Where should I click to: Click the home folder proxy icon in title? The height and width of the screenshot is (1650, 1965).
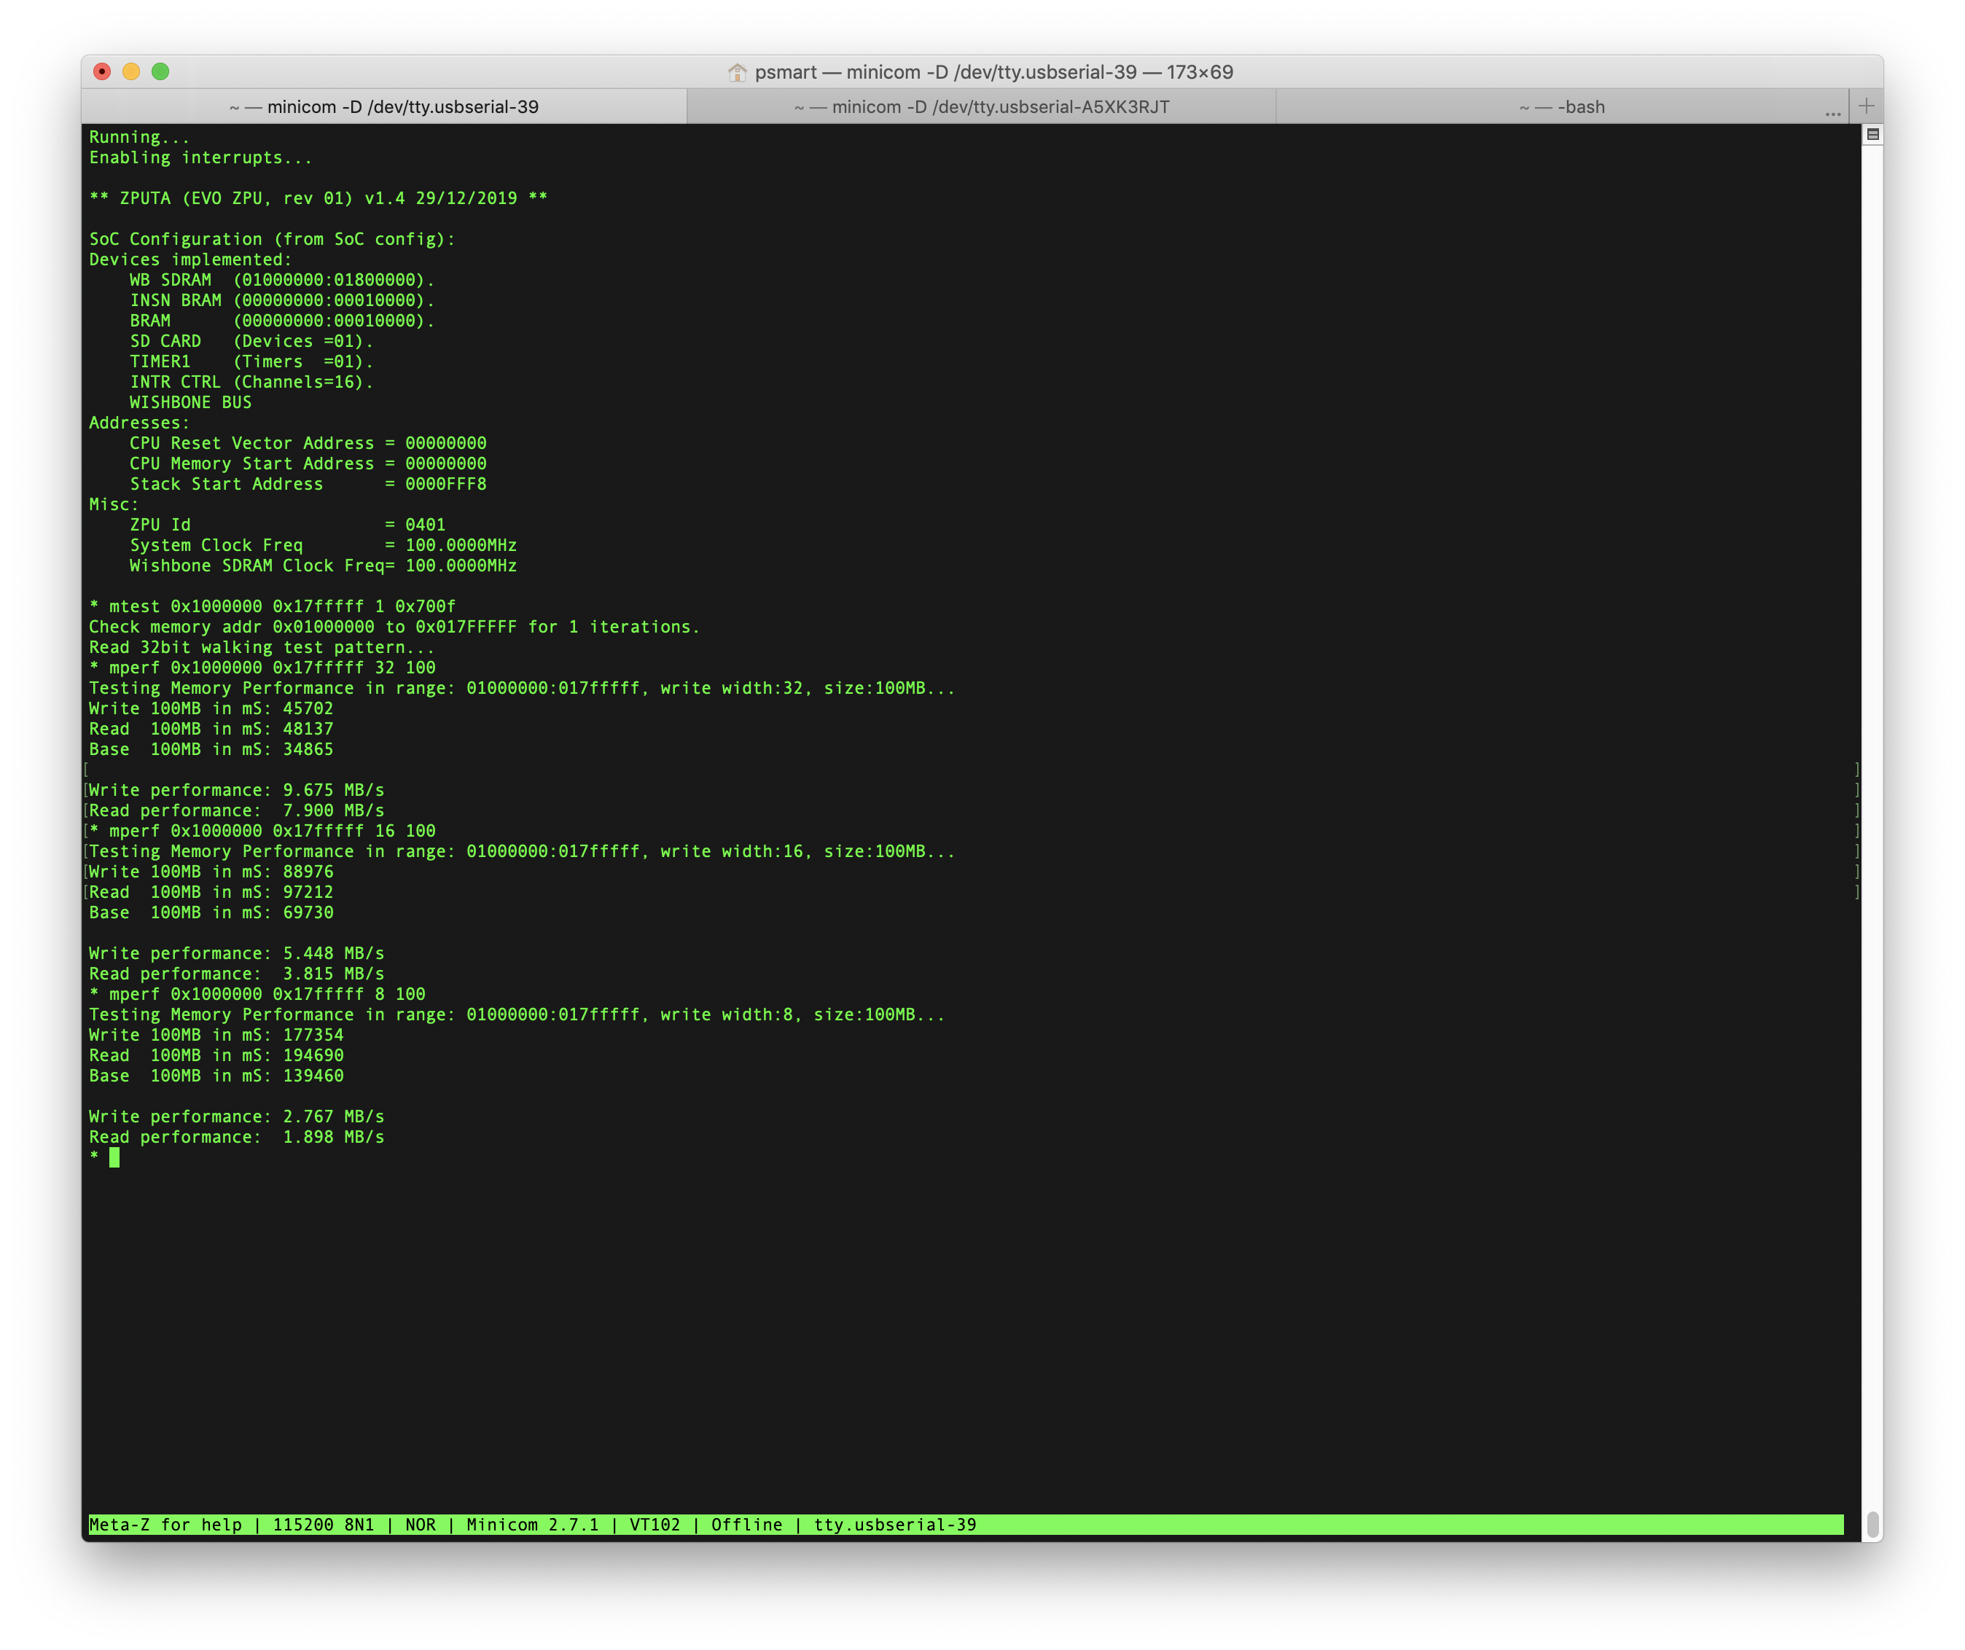738,72
